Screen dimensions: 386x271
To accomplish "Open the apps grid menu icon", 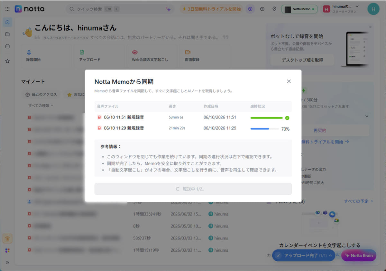I will point(7,9).
